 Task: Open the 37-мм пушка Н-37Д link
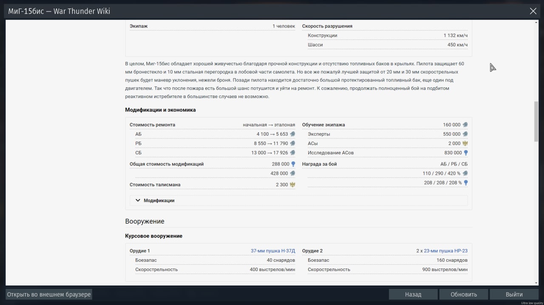[x=273, y=251]
